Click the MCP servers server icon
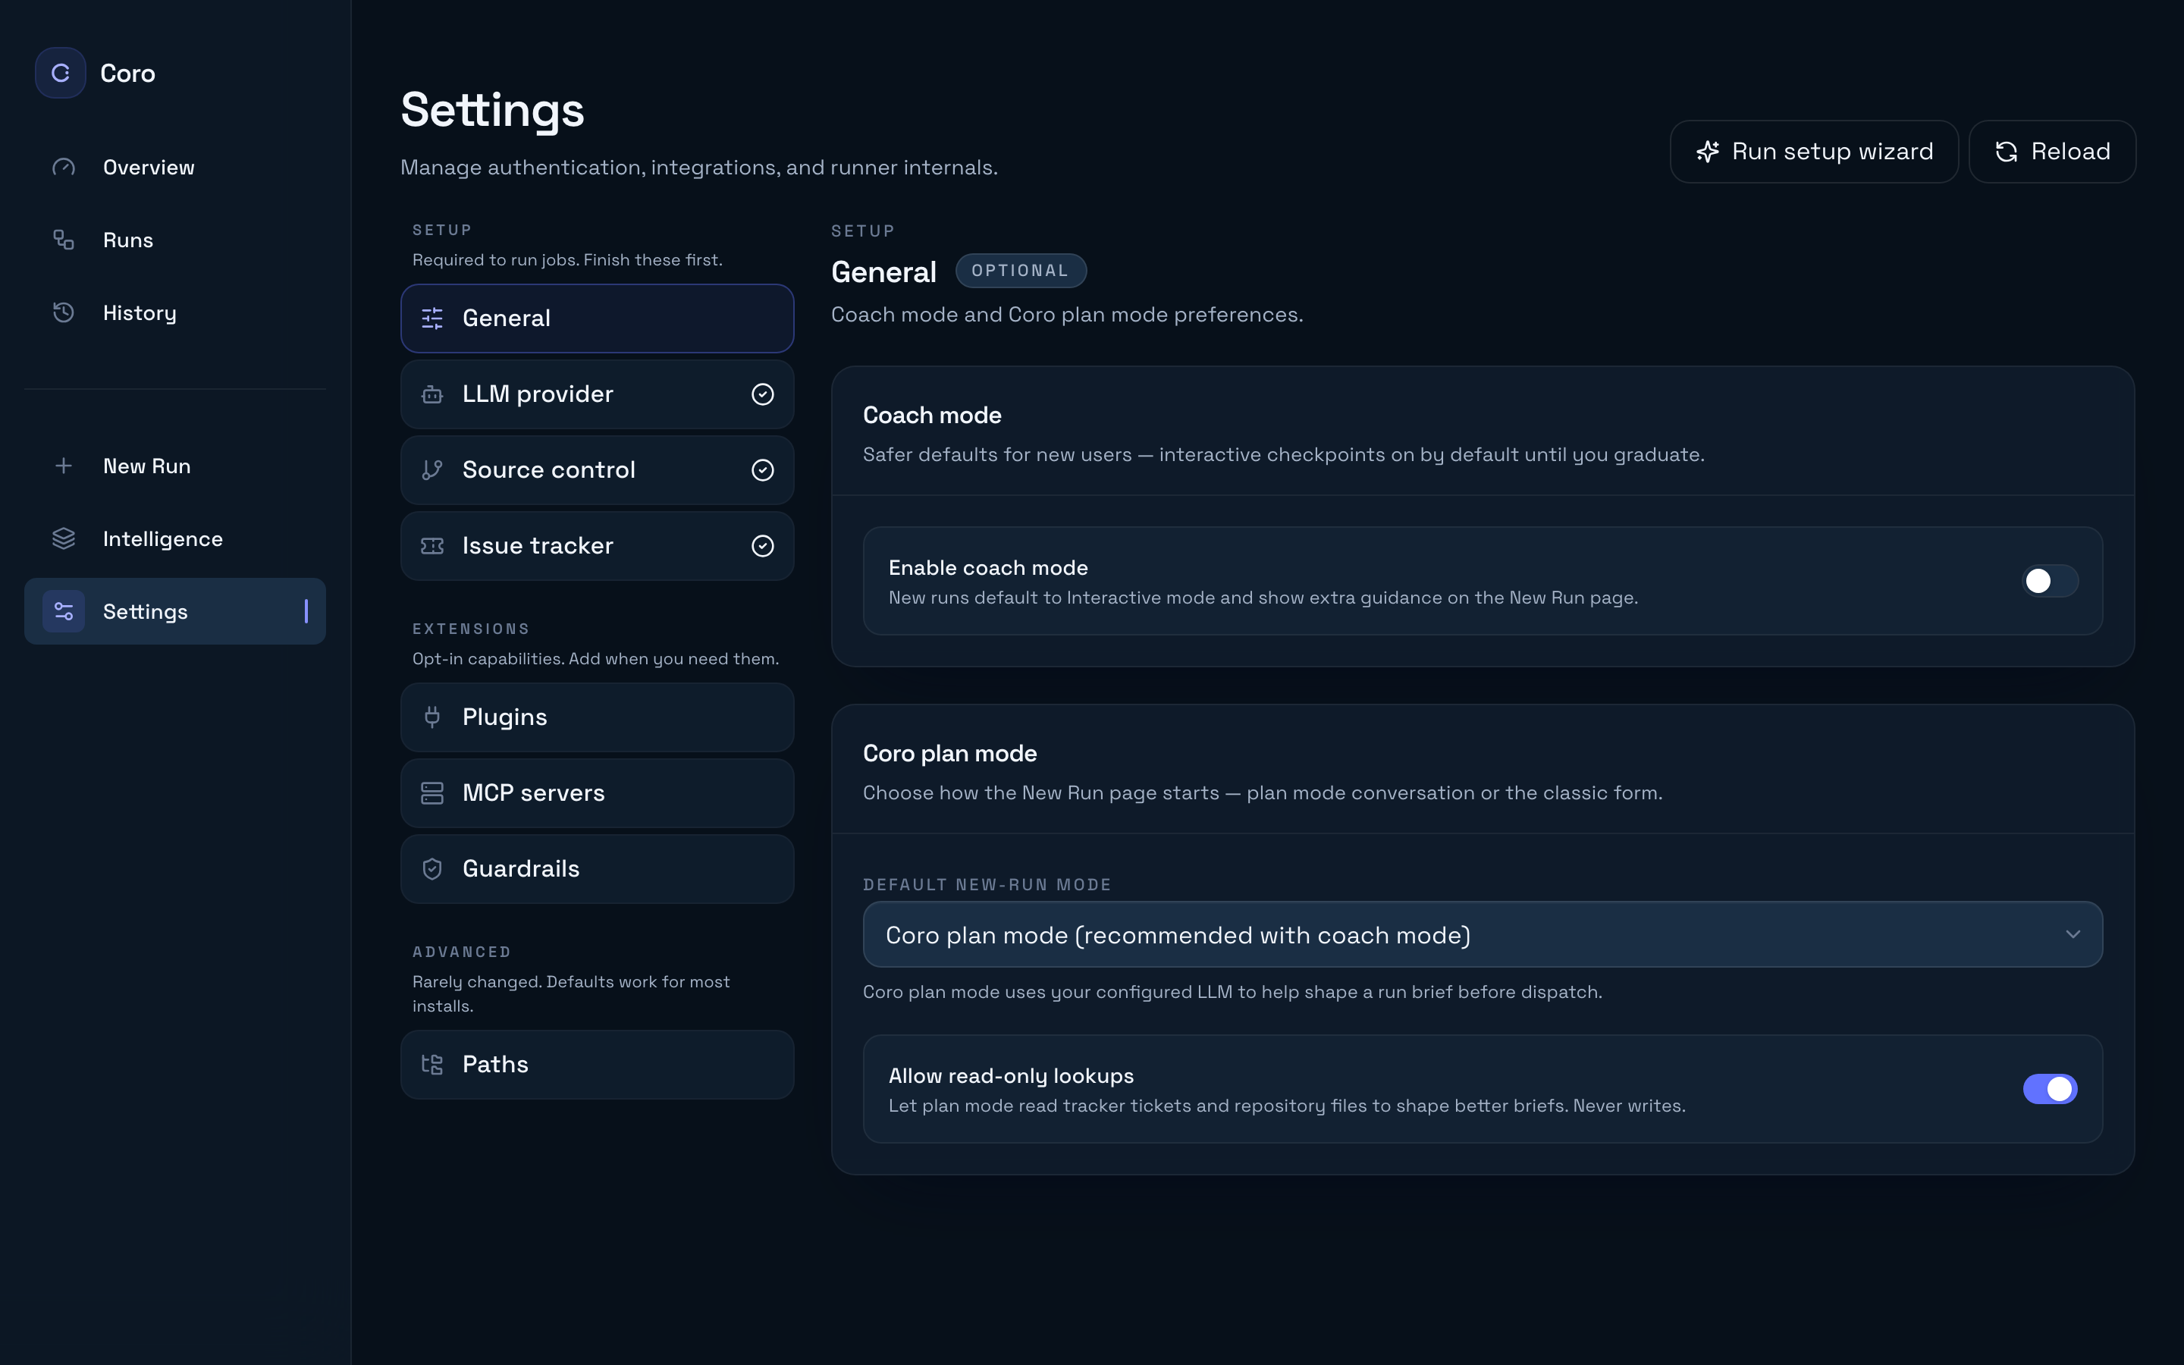2184x1365 pixels. pyautogui.click(x=432, y=792)
